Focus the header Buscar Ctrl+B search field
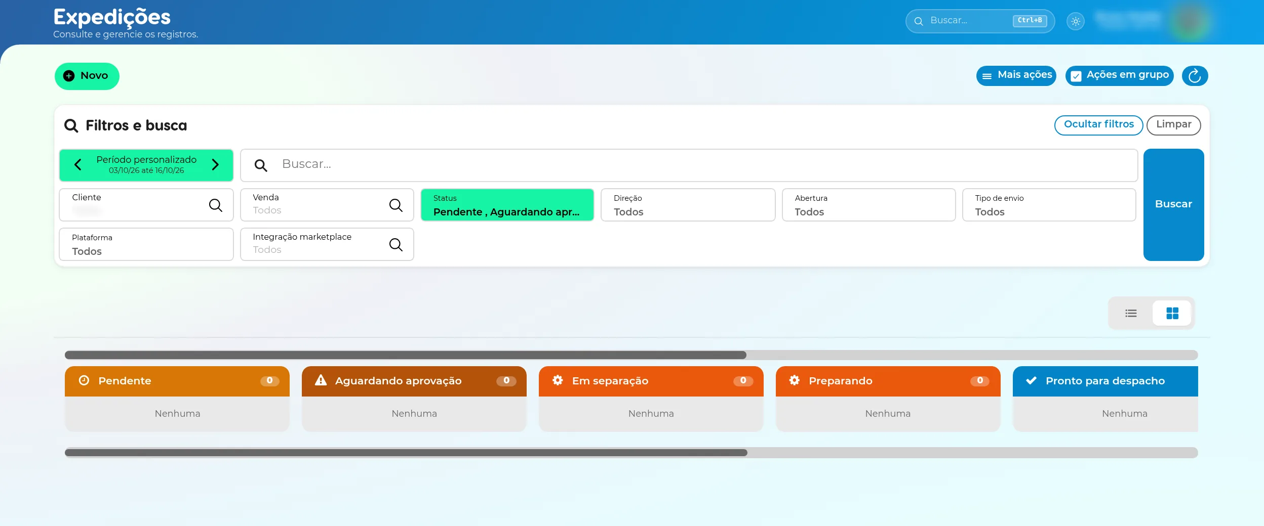Viewport: 1264px width, 526px height. click(x=980, y=21)
